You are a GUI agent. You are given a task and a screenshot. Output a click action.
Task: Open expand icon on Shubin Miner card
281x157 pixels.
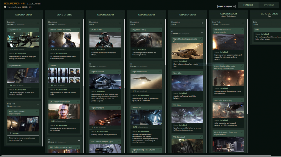pyautogui.click(x=119, y=30)
